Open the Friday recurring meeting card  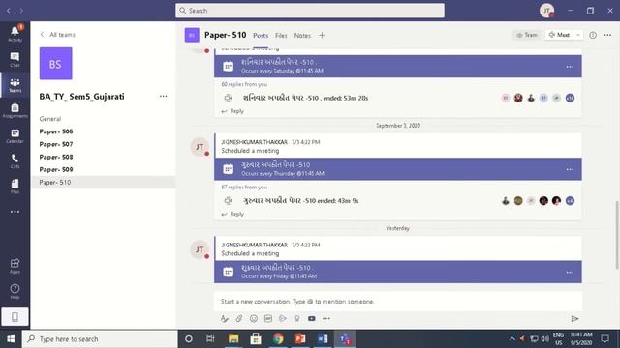pos(398,272)
